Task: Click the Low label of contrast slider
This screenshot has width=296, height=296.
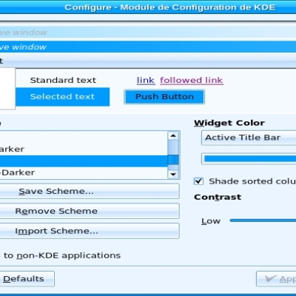Action: point(211,221)
